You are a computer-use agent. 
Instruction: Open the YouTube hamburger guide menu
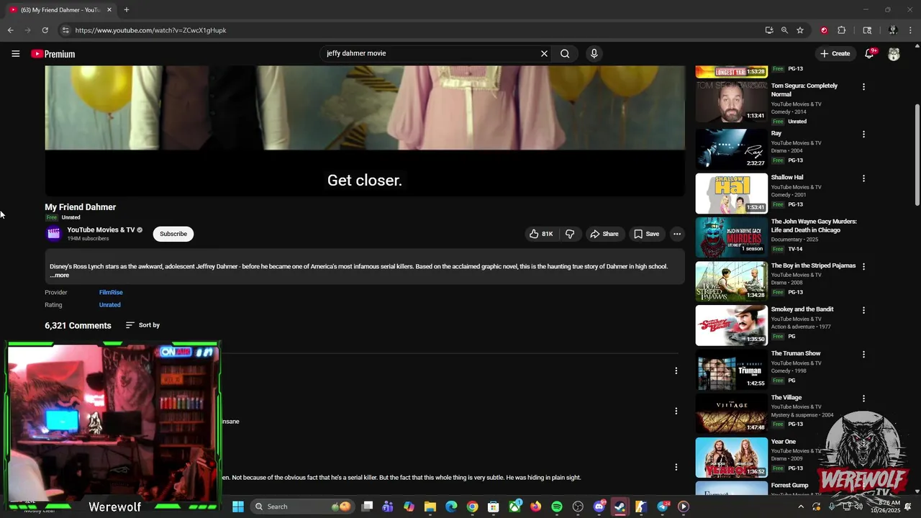(15, 54)
